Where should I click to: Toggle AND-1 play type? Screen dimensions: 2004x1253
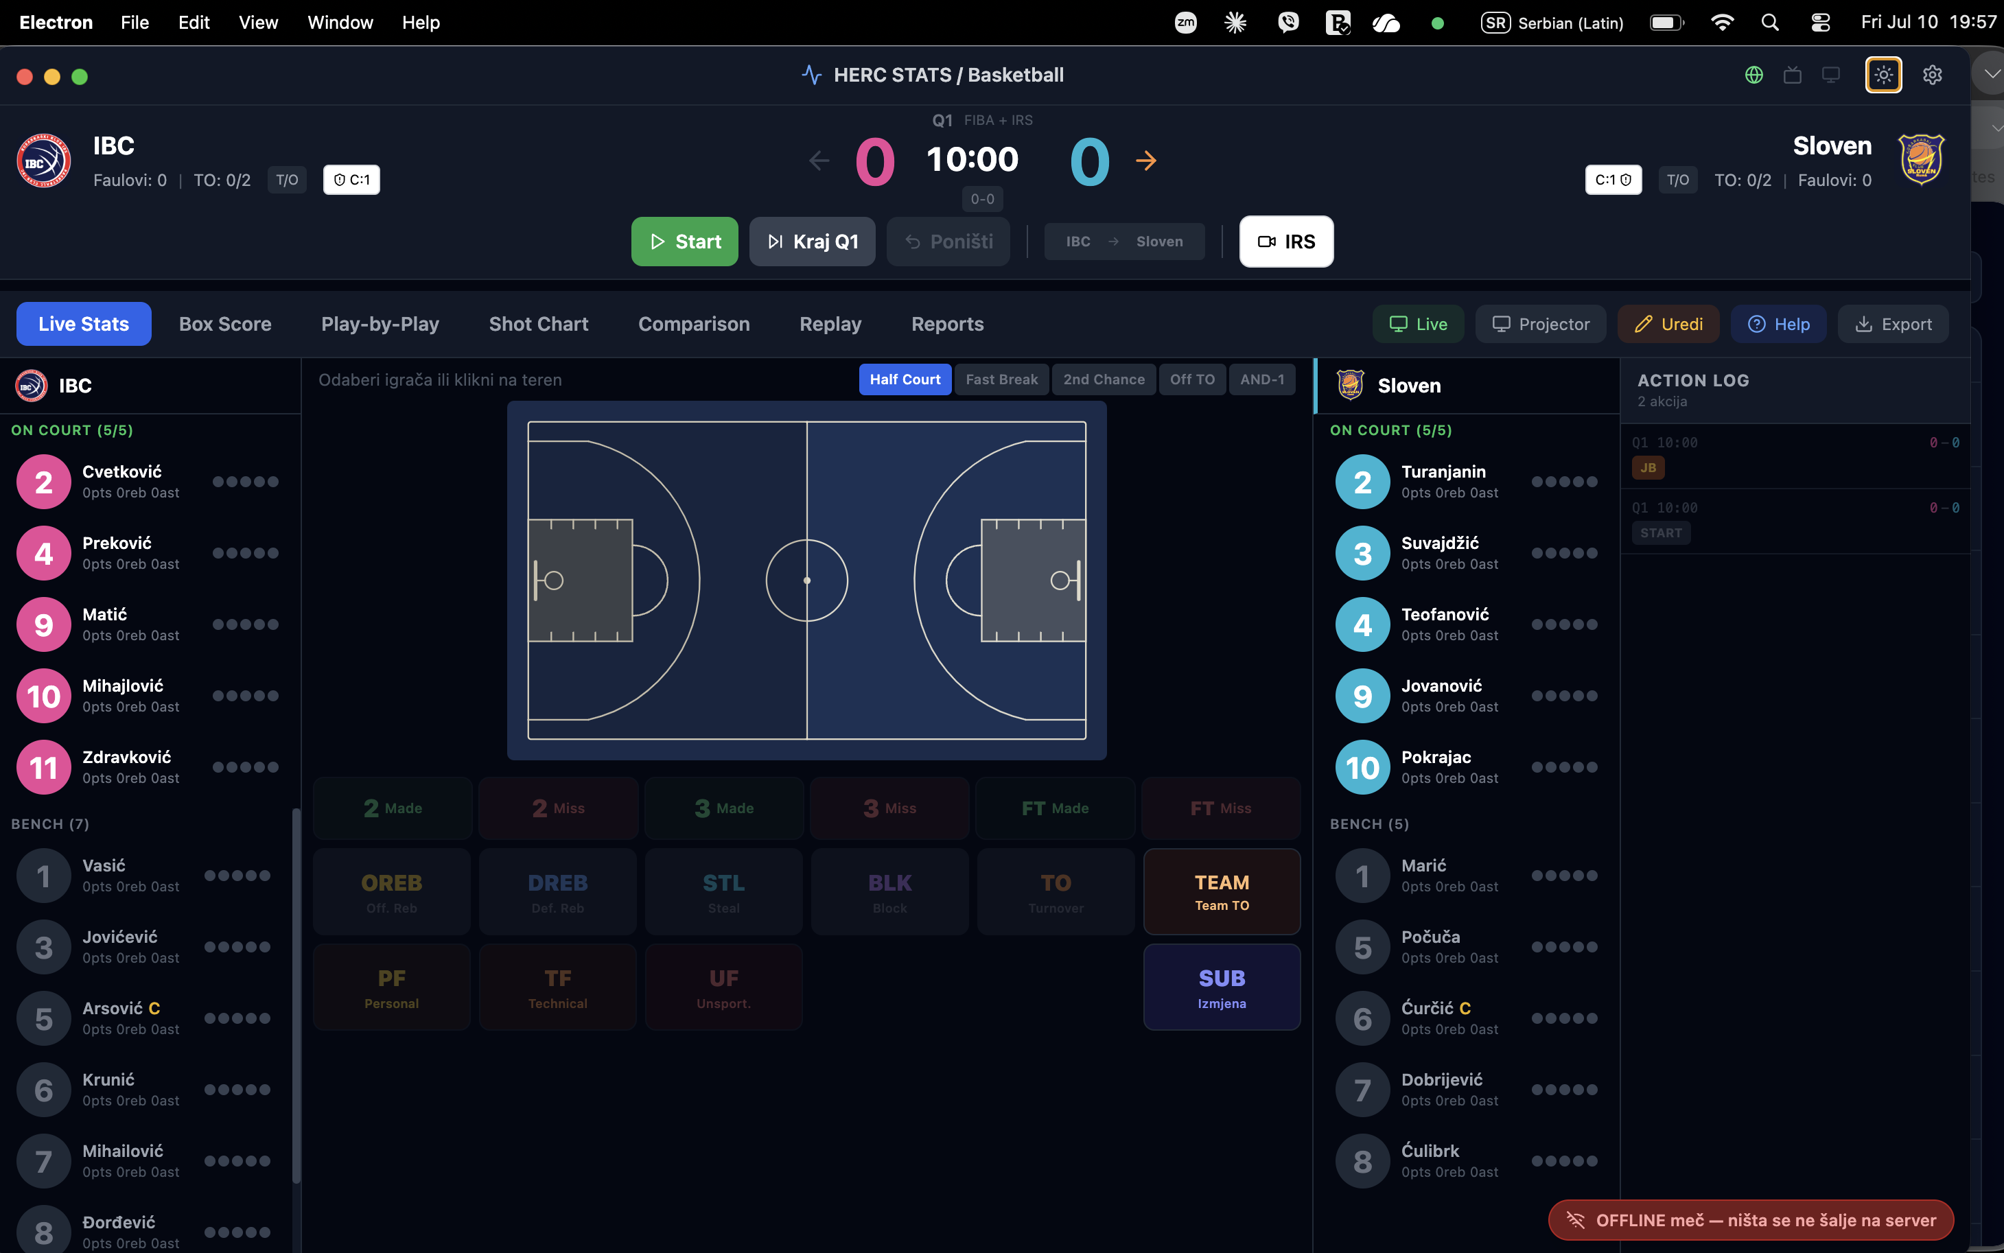[1262, 379]
